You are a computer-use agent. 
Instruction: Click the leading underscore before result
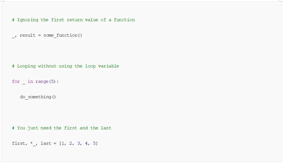coord(13,37)
